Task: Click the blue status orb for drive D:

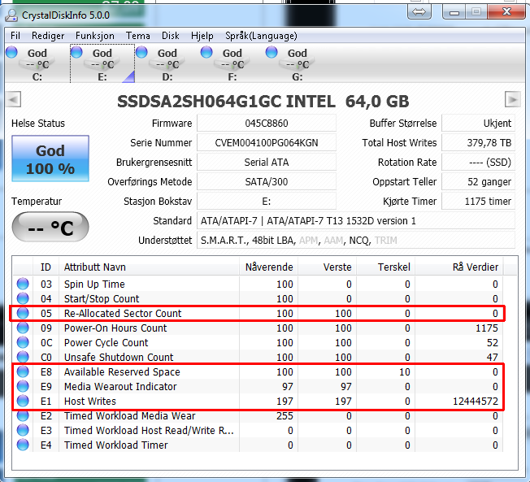Action: pyautogui.click(x=141, y=52)
